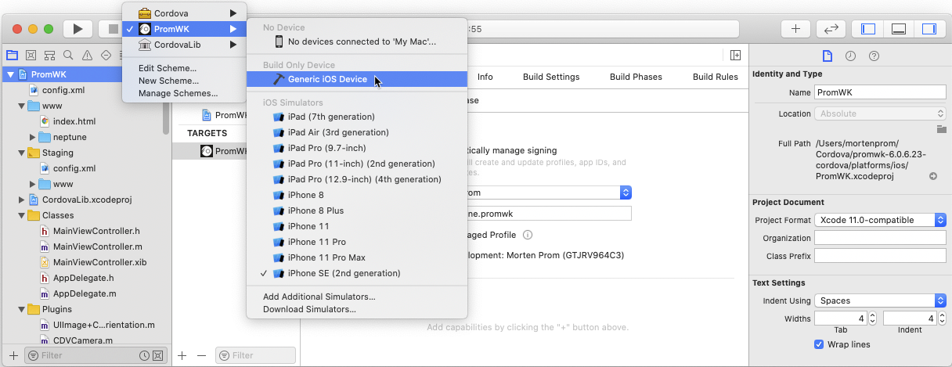This screenshot has width=952, height=367.
Task: Open the Symbol navigator icon
Action: coord(49,55)
